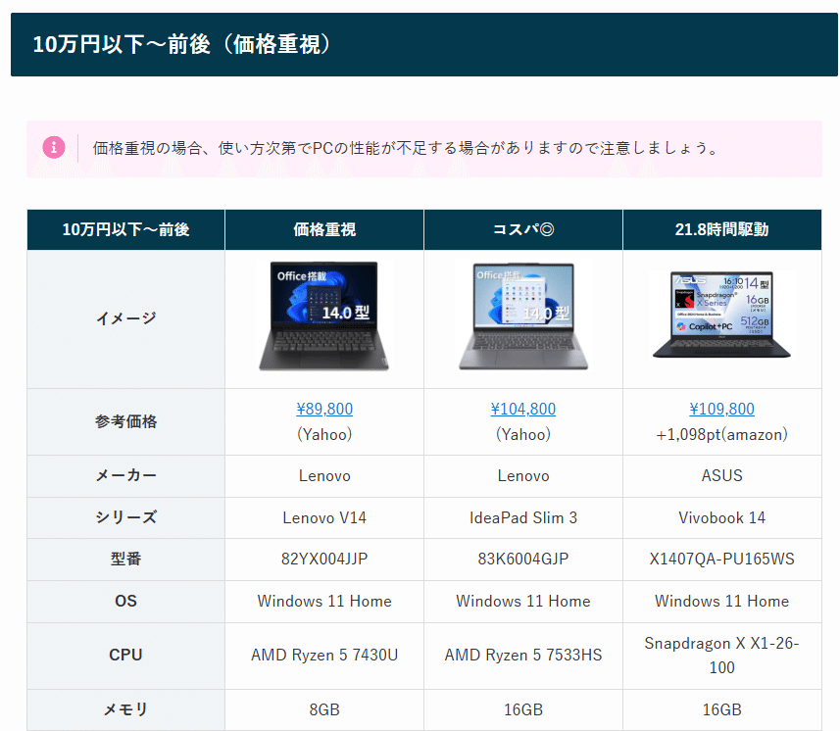Click the +1,098pt(amazon) text
The width and height of the screenshot is (840, 731).
pos(722,434)
